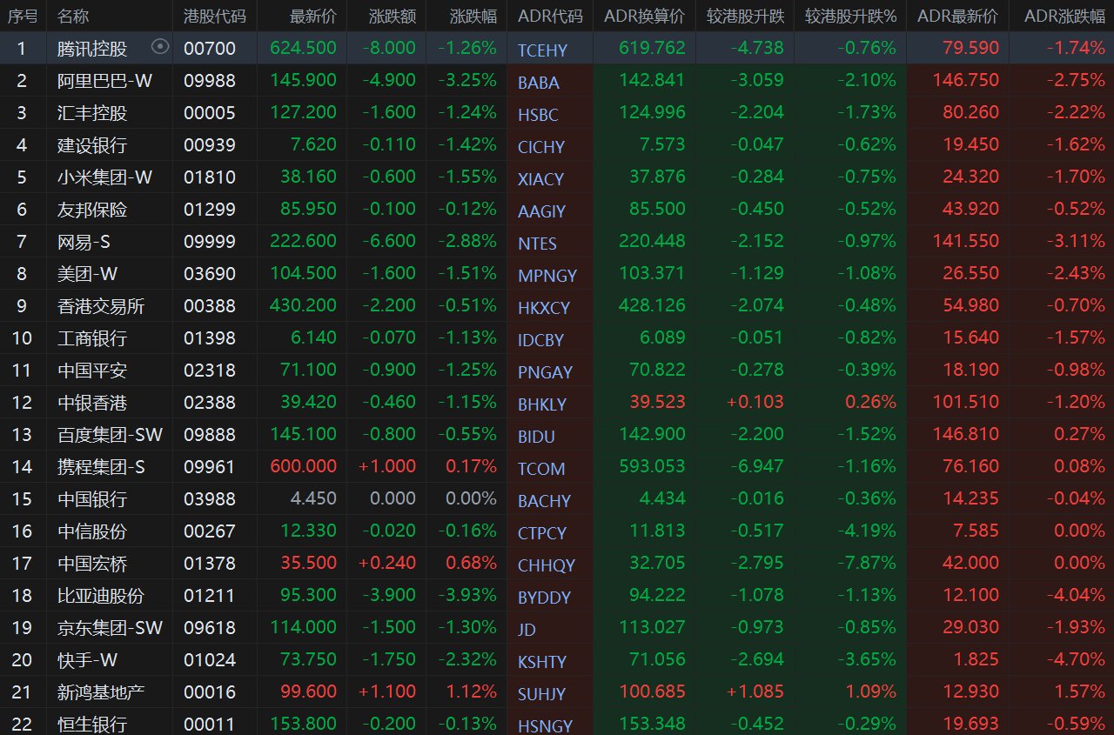Open the 汇丰控股 stock name
Image resolution: width=1114 pixels, height=735 pixels.
point(92,113)
